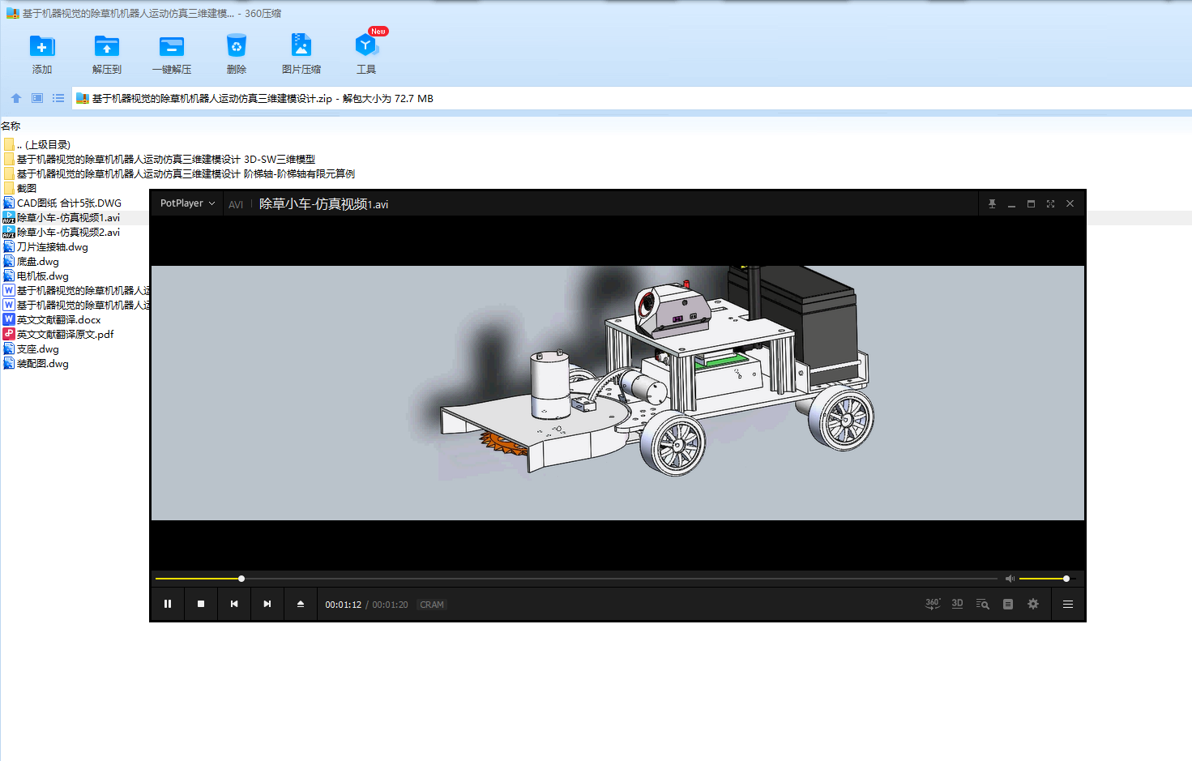The image size is (1192, 761).
Task: Click the 00:01:20 total duration text
Action: pyautogui.click(x=390, y=605)
